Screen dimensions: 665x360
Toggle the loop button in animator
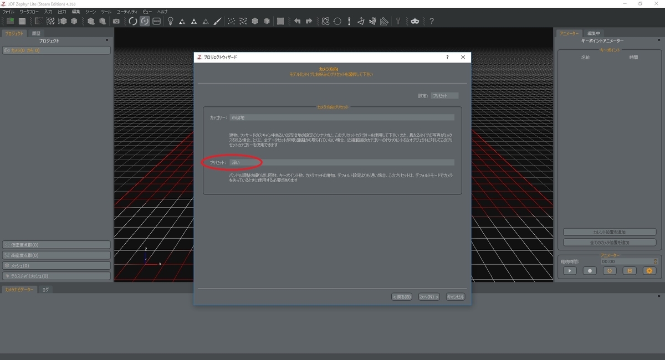click(610, 271)
